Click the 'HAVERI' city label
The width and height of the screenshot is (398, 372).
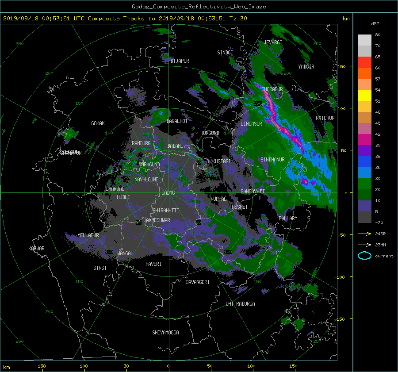click(153, 264)
